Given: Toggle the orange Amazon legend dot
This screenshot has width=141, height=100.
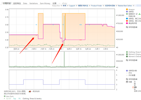Looking at the screenshot, I should click(127, 9).
